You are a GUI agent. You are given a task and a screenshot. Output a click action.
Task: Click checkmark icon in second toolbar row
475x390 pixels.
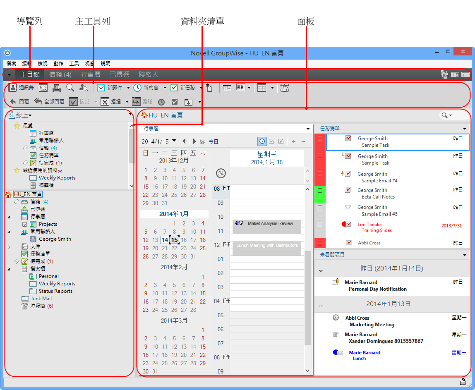pos(175,102)
